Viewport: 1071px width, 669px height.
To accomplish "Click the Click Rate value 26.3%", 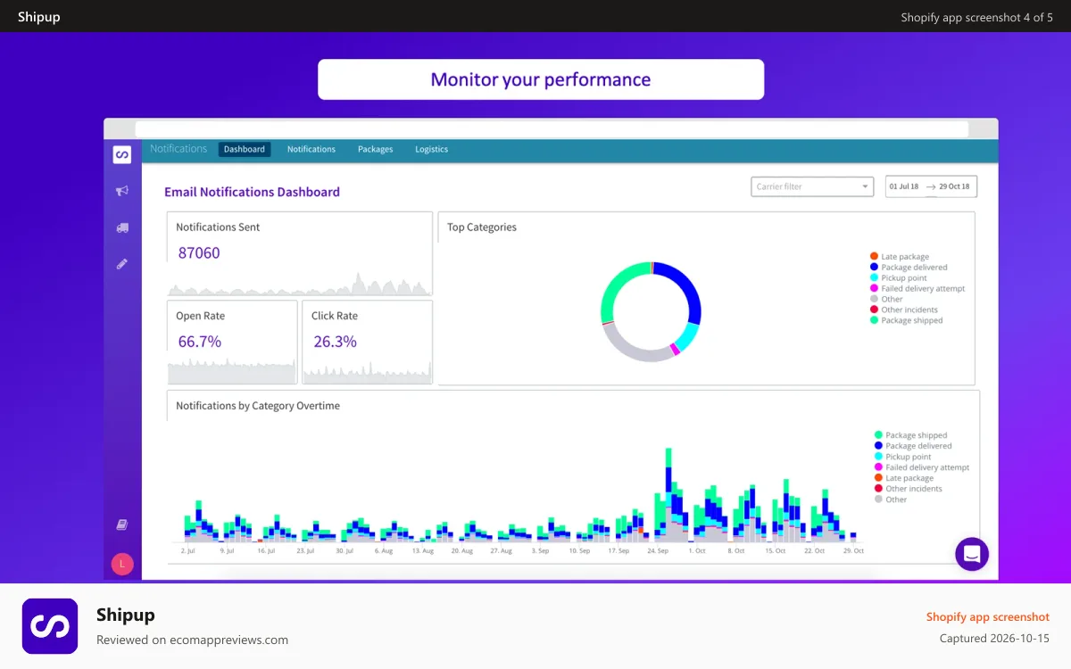I will tap(336, 342).
